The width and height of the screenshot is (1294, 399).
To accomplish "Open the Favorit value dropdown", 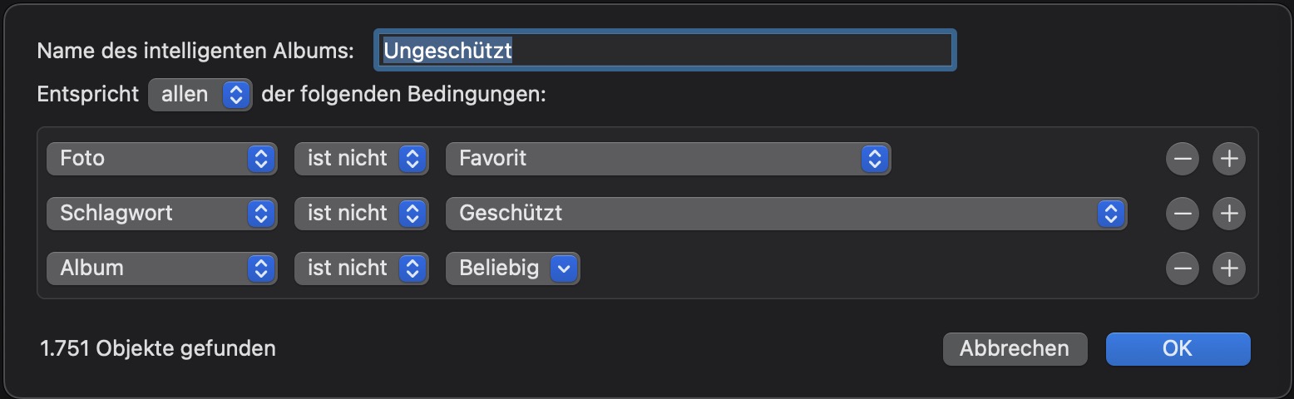I will pos(668,159).
